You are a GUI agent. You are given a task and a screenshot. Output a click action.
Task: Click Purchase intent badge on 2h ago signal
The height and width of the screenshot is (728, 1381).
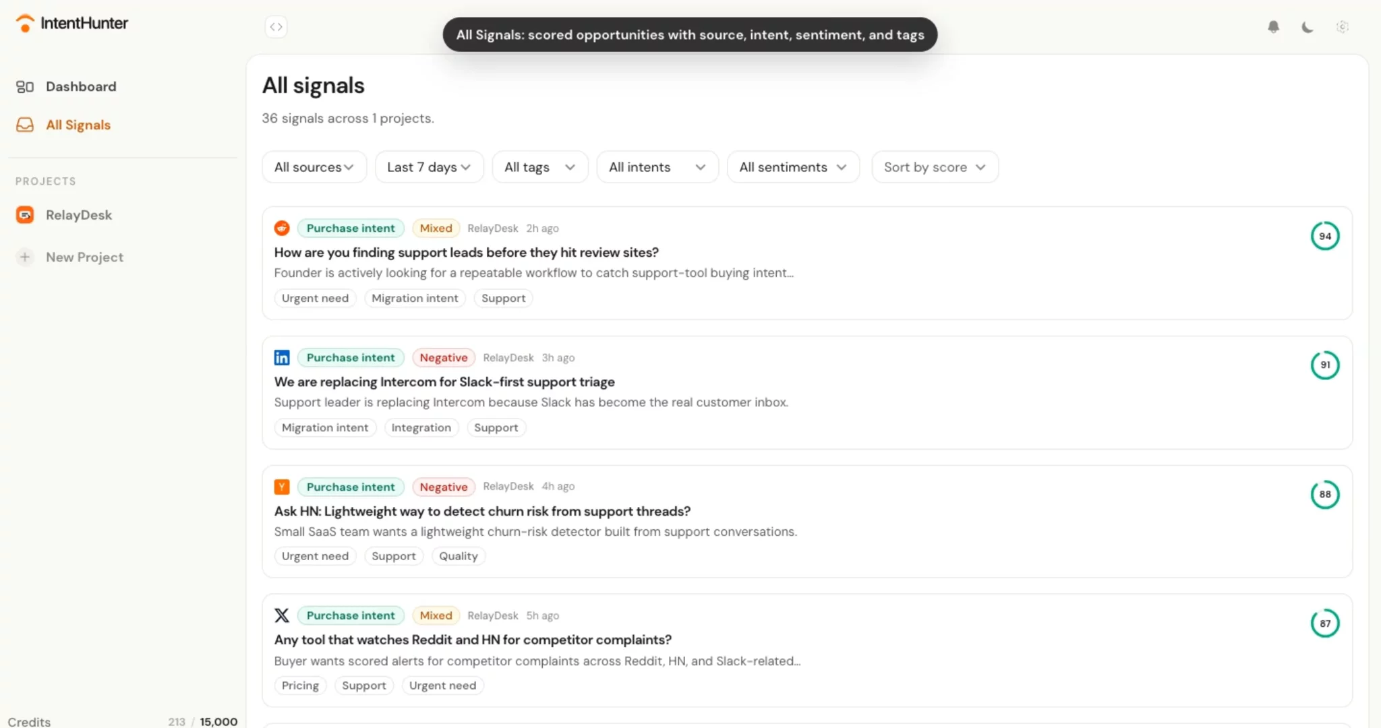click(351, 228)
